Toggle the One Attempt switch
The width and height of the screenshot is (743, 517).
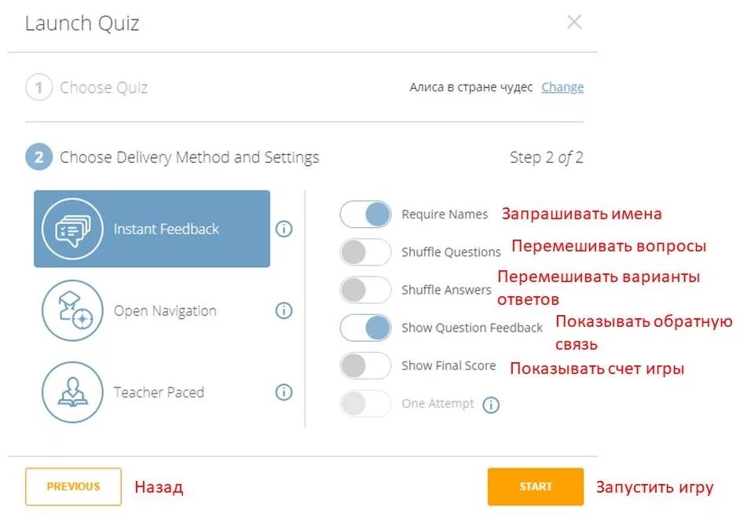point(365,404)
